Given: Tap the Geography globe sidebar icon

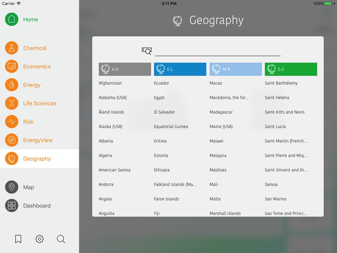Looking at the screenshot, I should click(12, 159).
